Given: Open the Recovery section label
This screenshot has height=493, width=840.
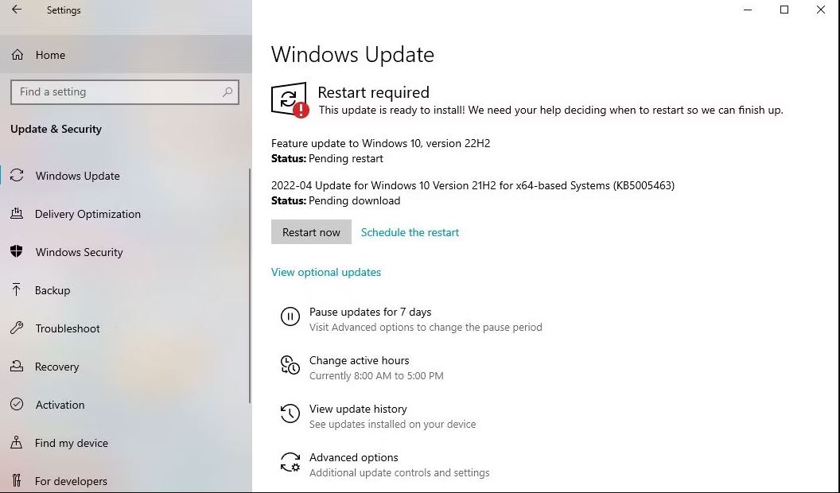Looking at the screenshot, I should [x=56, y=367].
